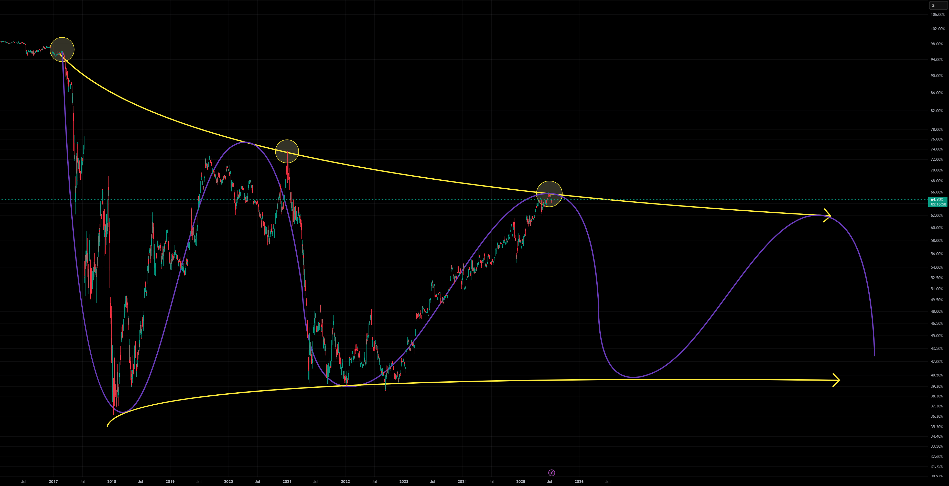
Task: Click the 42.00% price scale label
Action: 936,361
